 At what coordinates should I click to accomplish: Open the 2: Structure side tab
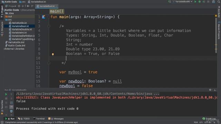coord(2,29)
